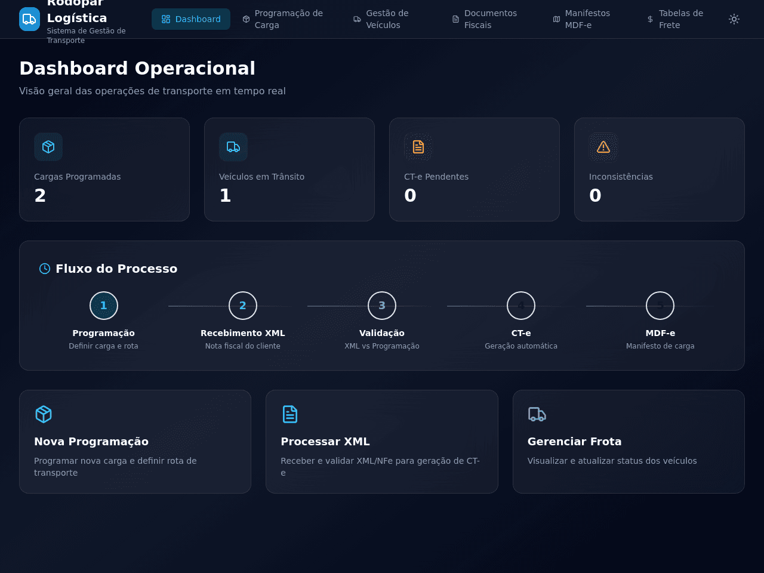
Task: Click the Dashboard grid icon in nav
Action: tap(166, 19)
